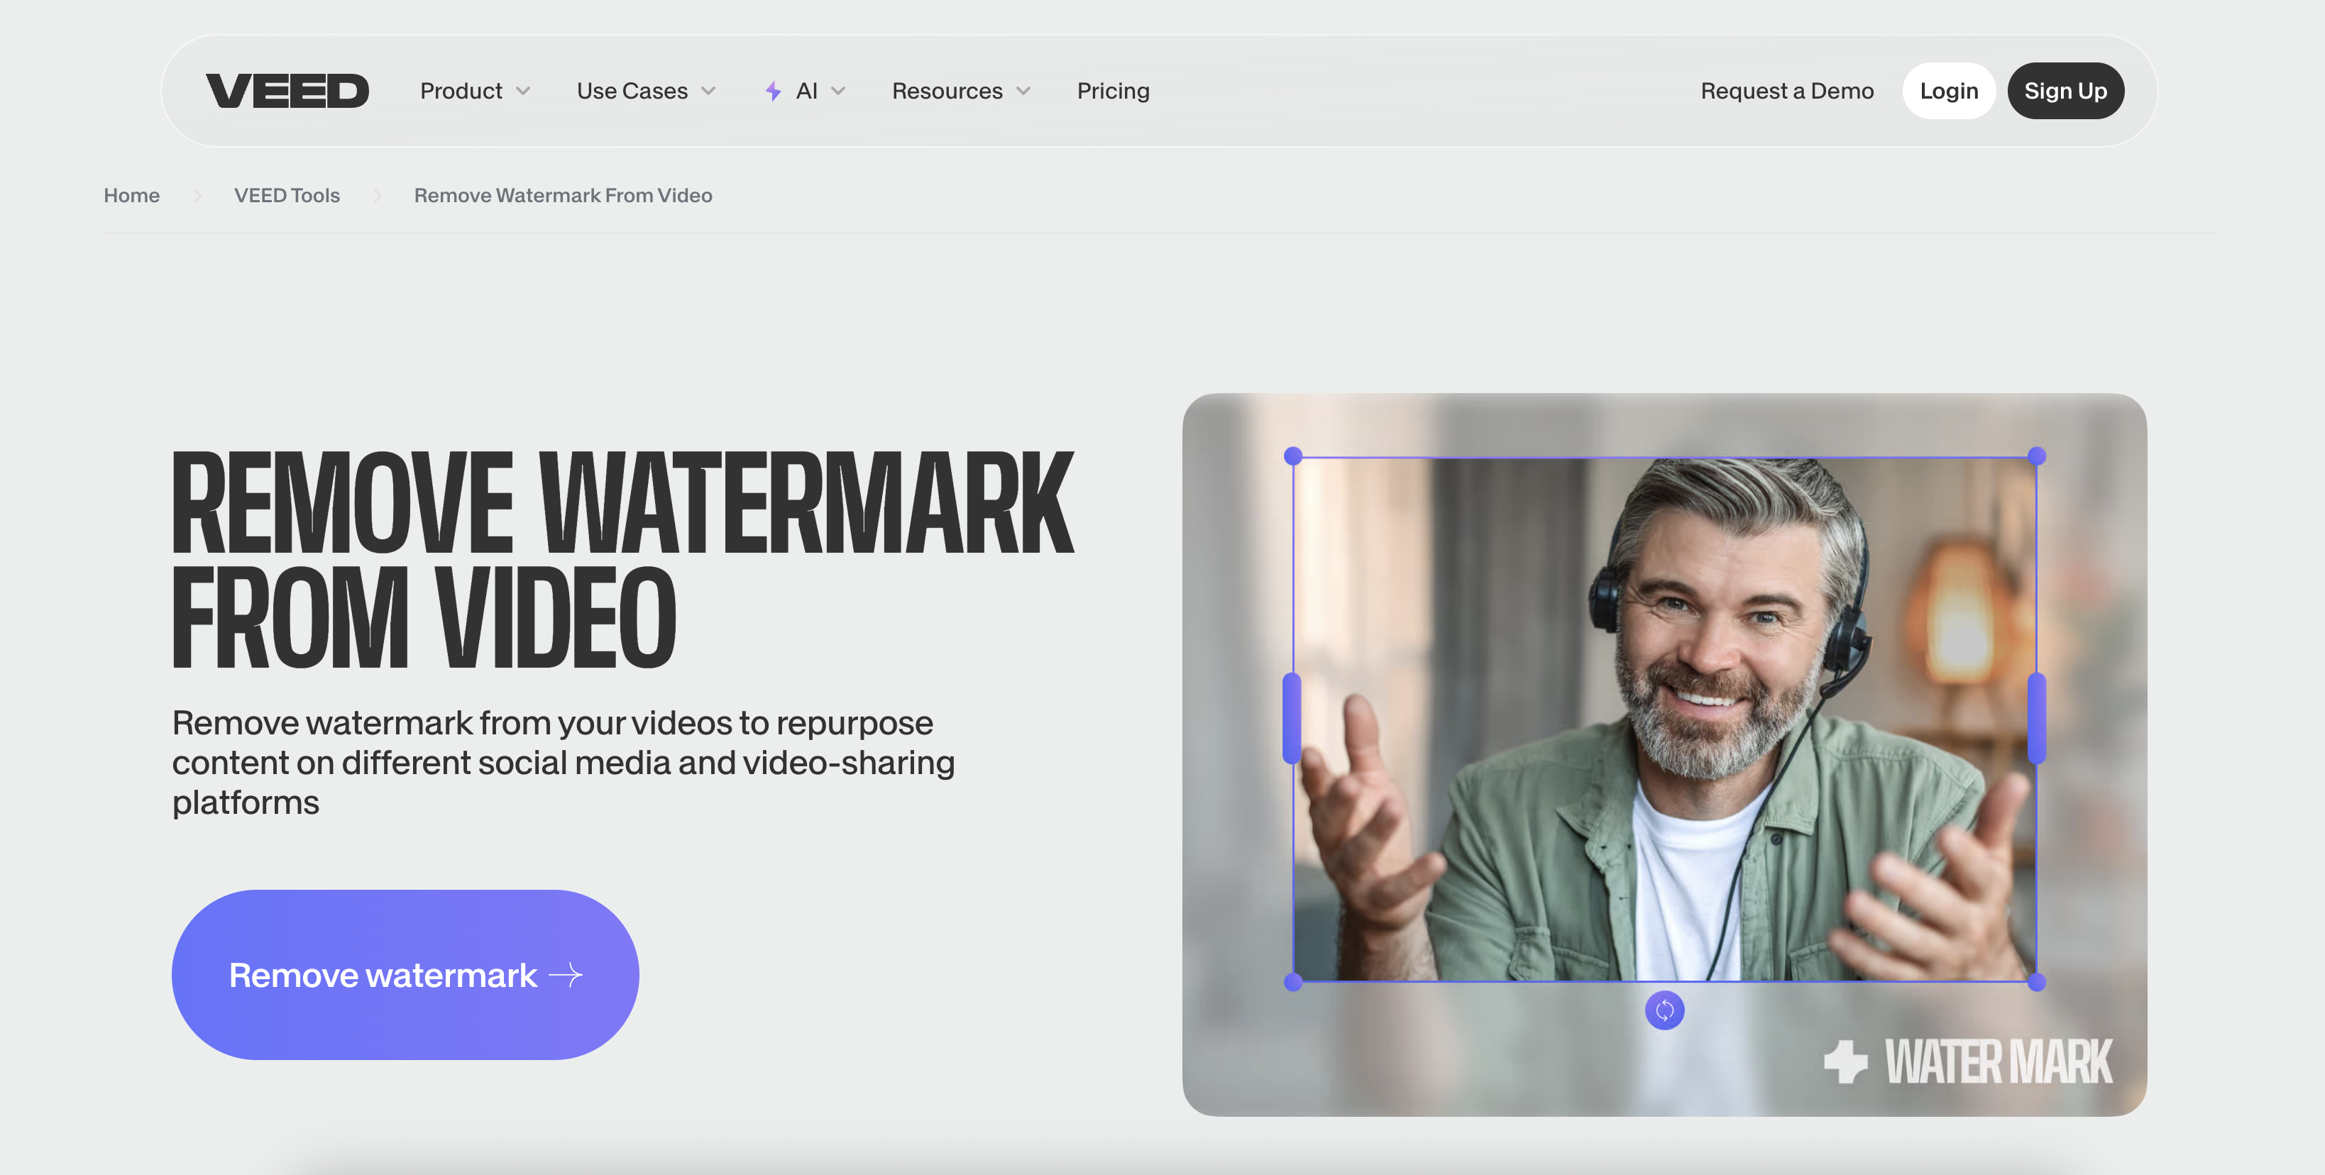Viewport: 2325px width, 1175px height.
Task: Click the left-side resize handle of the crop box
Action: pos(1291,716)
